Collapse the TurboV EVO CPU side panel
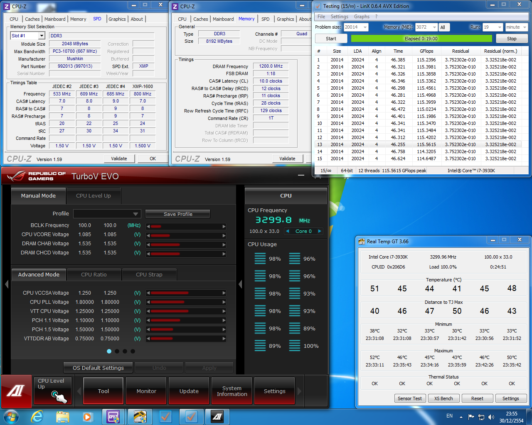 [240, 284]
